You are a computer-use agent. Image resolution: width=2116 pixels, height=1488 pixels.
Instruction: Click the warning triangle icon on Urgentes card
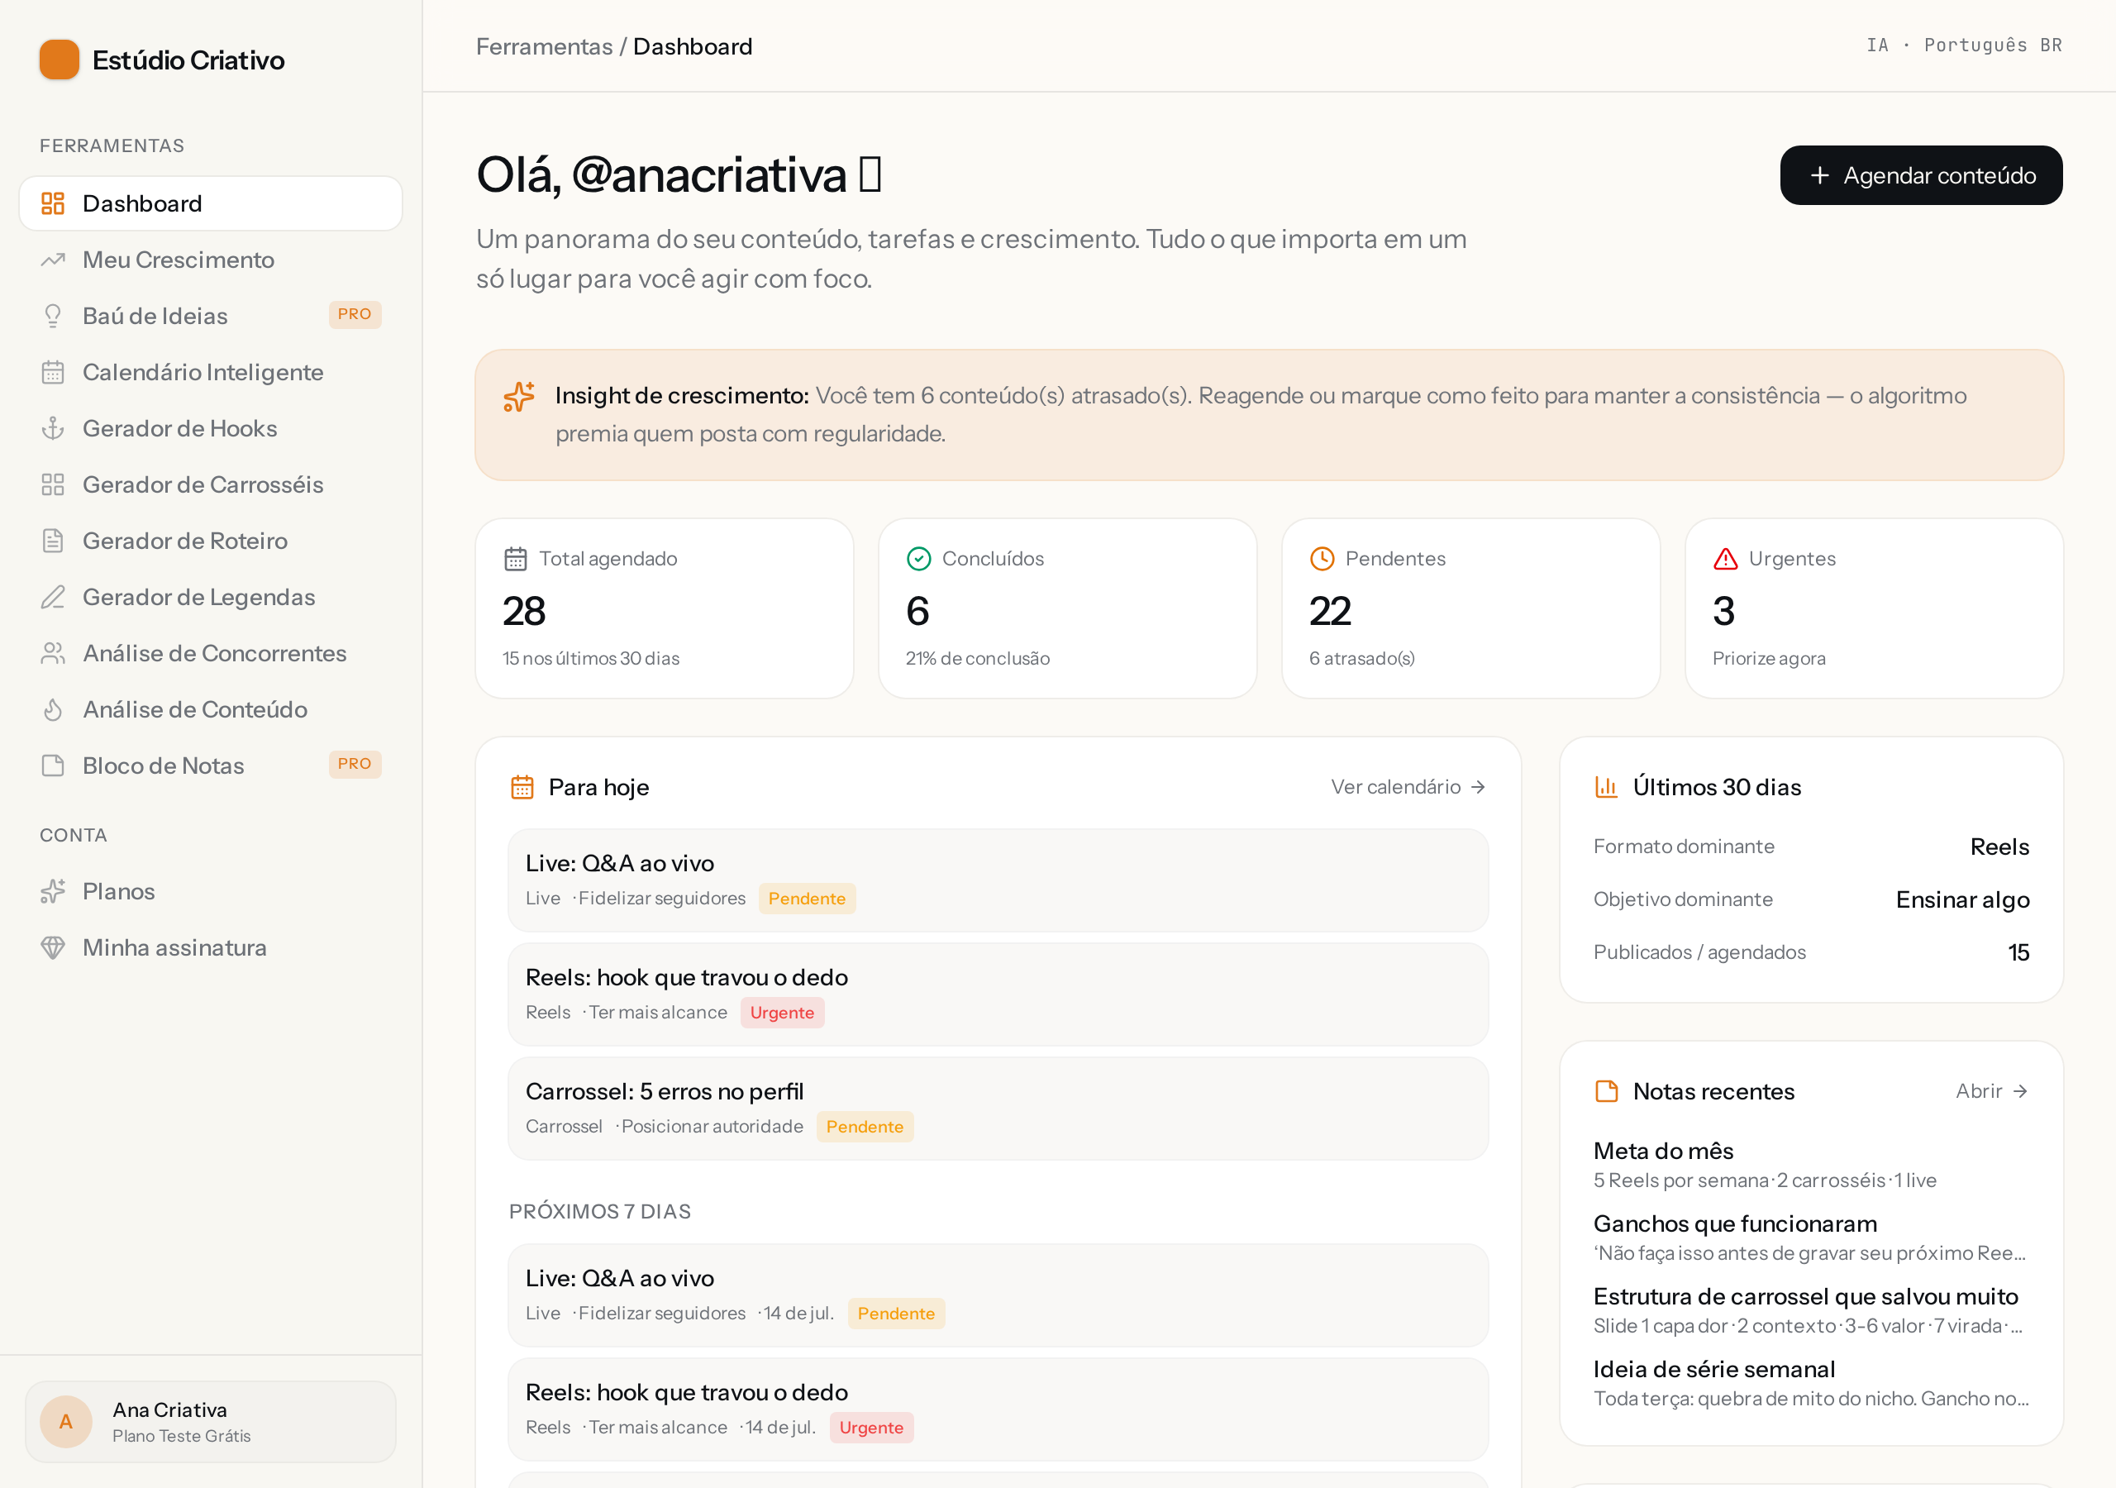(x=1725, y=559)
